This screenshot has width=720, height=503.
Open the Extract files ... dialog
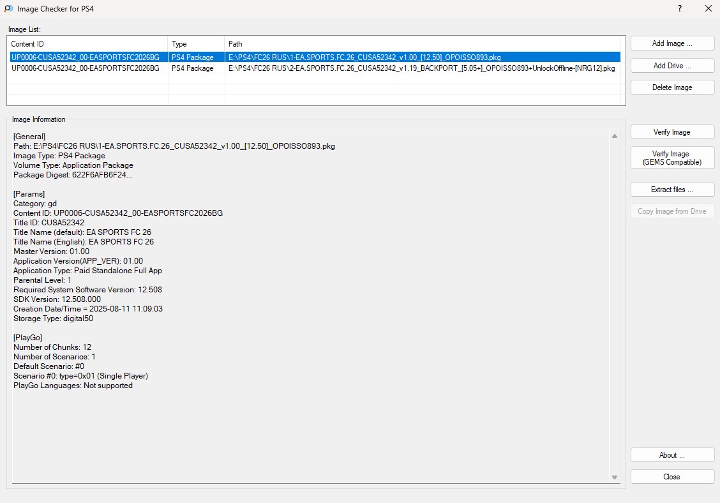point(672,190)
